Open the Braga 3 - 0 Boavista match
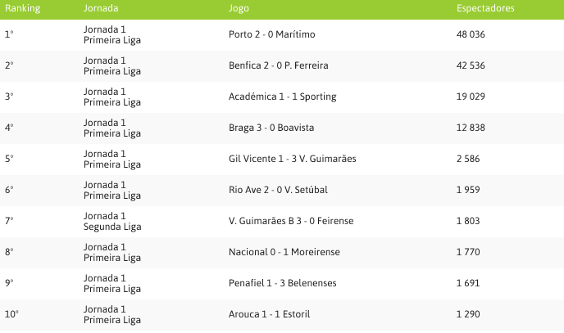The width and height of the screenshot is (564, 333). [x=271, y=128]
